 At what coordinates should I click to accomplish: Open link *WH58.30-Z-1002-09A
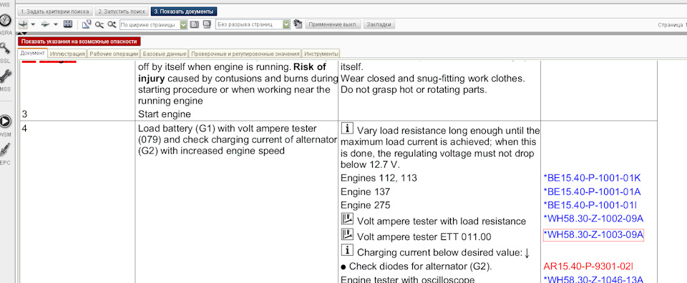[x=593, y=219]
